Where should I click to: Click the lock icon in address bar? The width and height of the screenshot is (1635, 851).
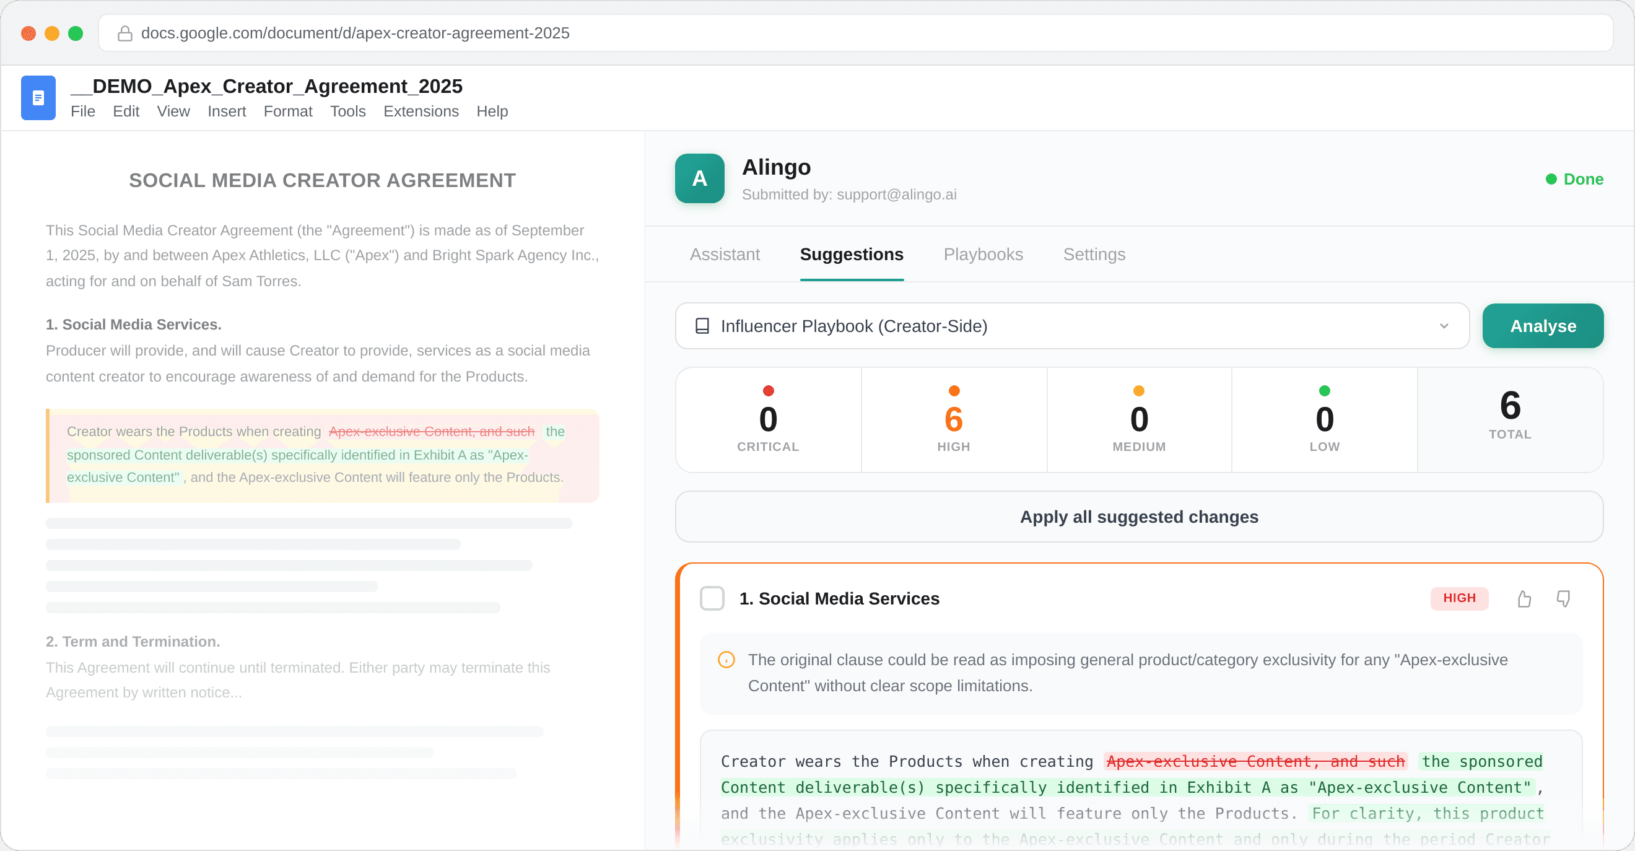125,33
